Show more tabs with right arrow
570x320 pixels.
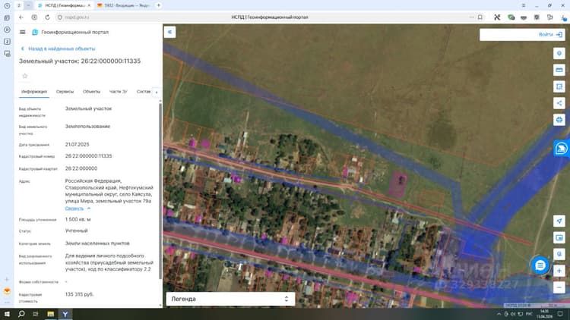[x=157, y=93]
